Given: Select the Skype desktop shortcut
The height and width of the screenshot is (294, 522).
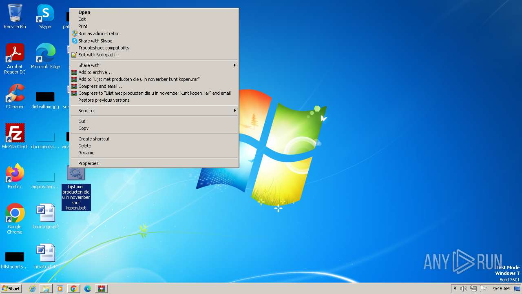Looking at the screenshot, I should point(45,16).
